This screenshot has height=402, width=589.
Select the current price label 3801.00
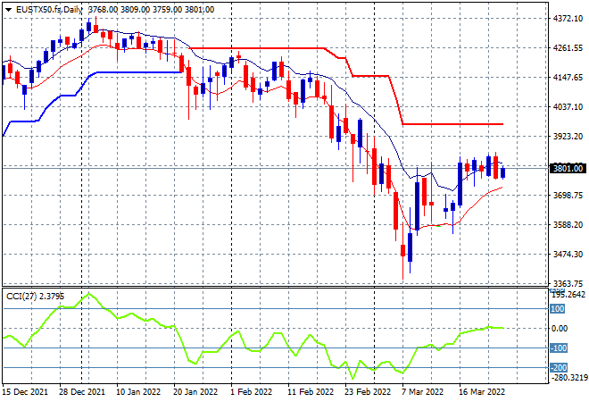tap(568, 169)
